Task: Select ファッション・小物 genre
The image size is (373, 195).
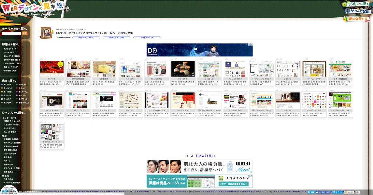Action: point(10,154)
